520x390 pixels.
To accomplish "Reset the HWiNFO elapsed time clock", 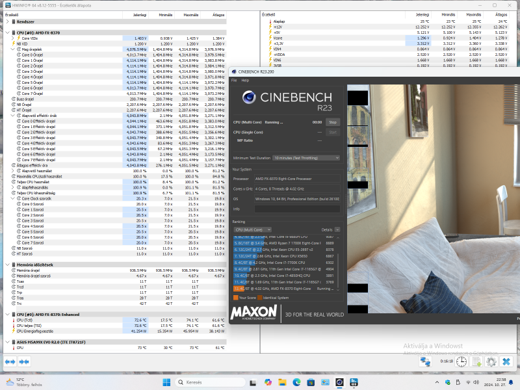I will tap(461, 361).
